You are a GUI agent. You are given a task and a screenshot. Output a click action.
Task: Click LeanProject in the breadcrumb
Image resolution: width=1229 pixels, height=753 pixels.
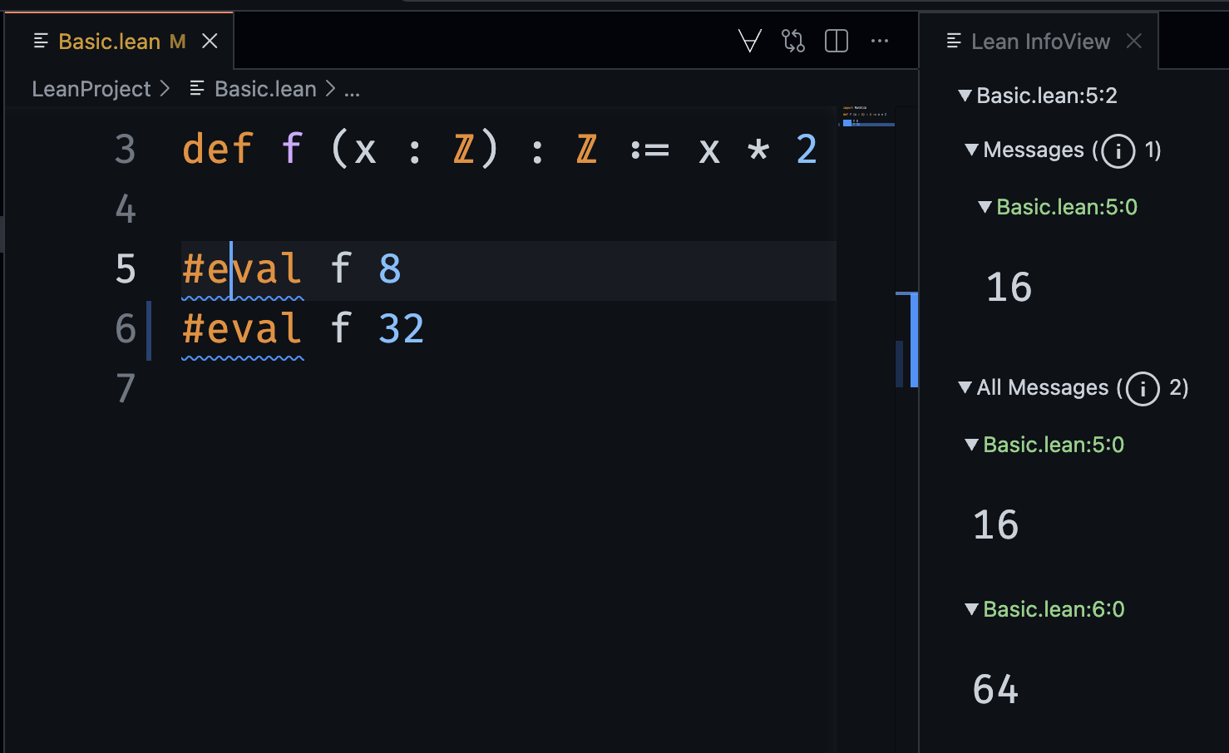tap(91, 89)
